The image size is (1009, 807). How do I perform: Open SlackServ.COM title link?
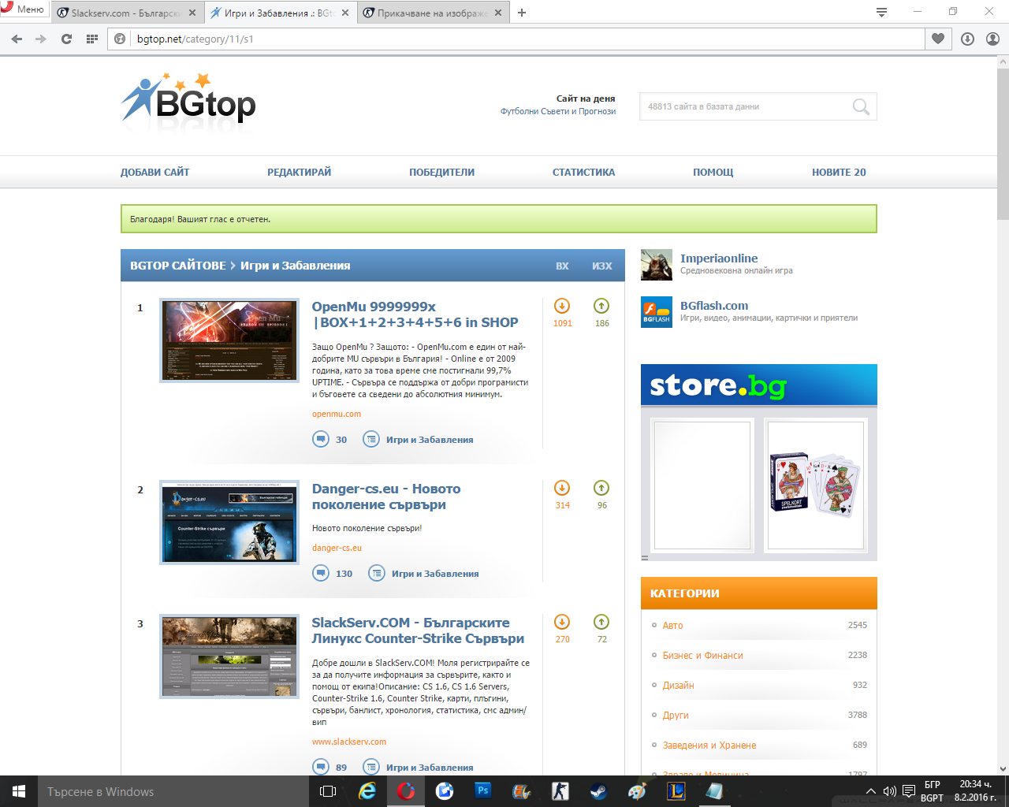(x=418, y=630)
